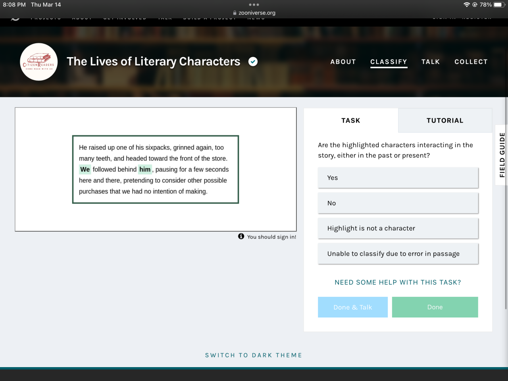This screenshot has height=381, width=508.
Task: Open the Field Guide side panel
Action: point(502,155)
